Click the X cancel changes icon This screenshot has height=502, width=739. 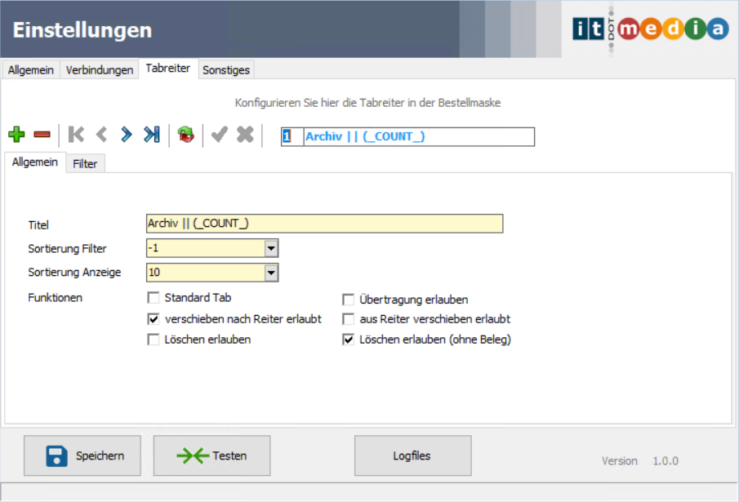[x=245, y=135]
